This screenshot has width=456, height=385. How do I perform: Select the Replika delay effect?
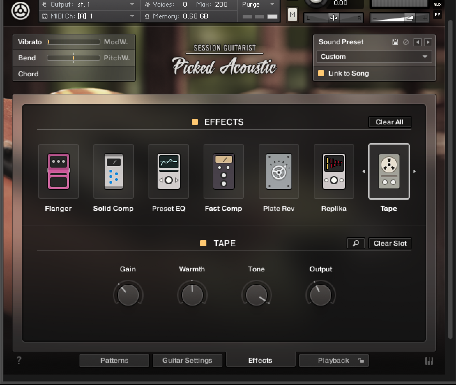pos(334,171)
